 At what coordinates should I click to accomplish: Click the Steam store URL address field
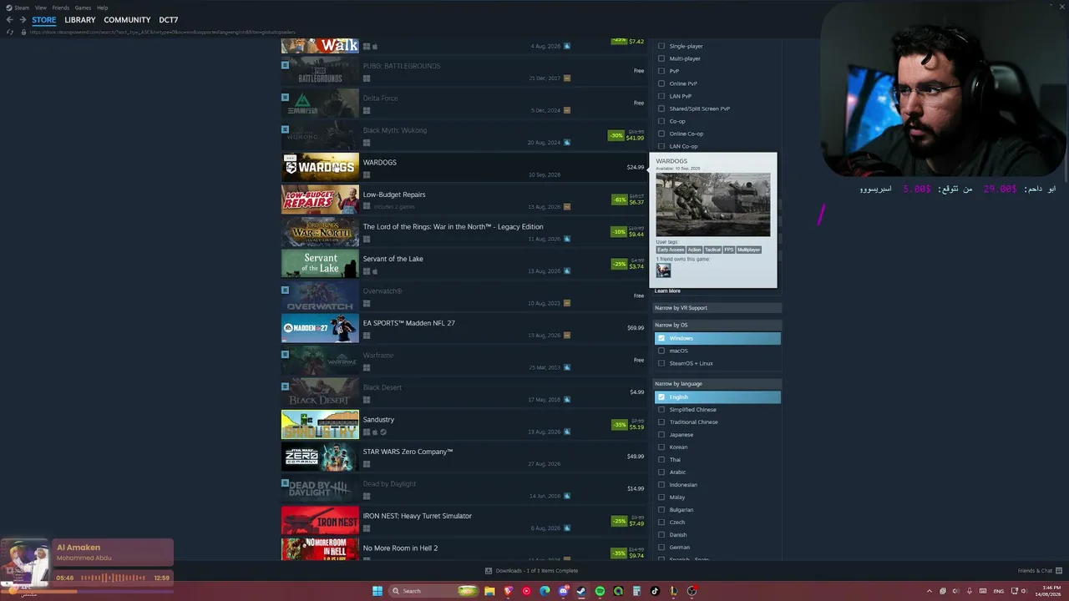pyautogui.click(x=163, y=33)
